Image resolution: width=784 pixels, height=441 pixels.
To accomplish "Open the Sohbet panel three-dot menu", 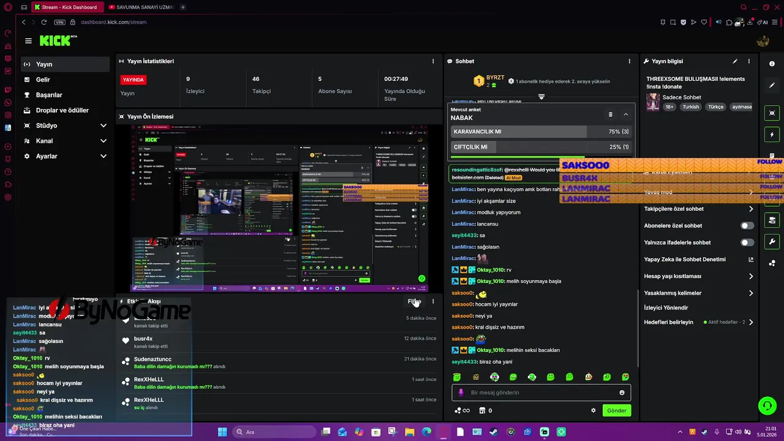I will 629,61.
